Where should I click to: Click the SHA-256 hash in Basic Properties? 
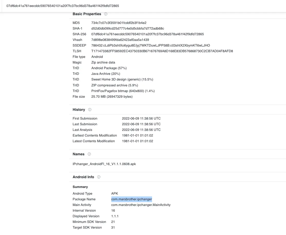148,34
